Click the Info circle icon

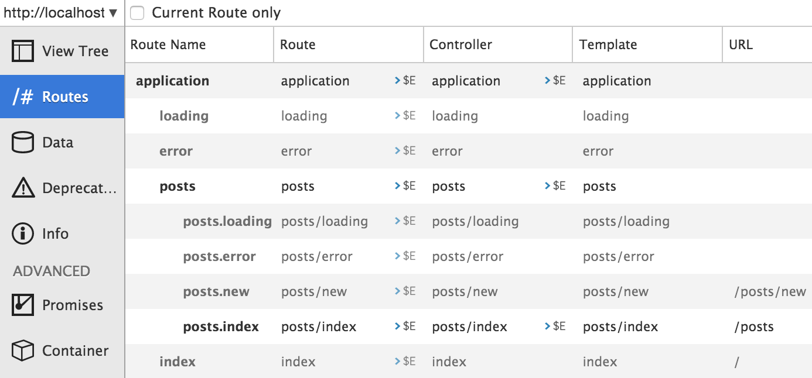pyautogui.click(x=23, y=233)
